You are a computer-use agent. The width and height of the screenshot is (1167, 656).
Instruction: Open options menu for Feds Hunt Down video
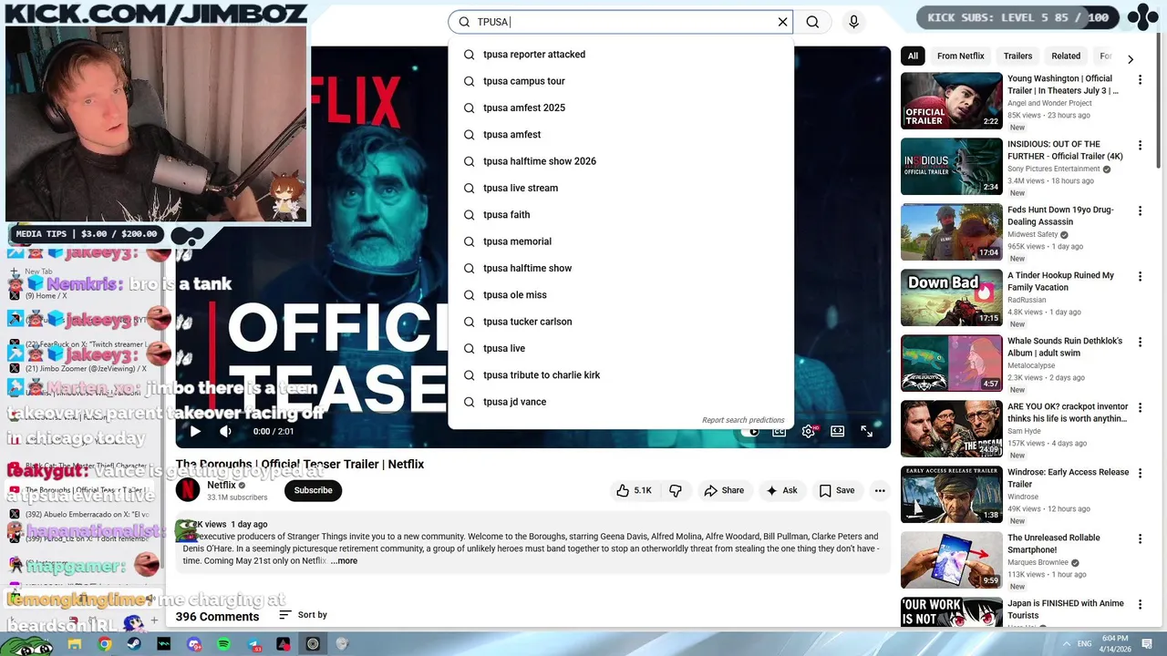(x=1140, y=211)
